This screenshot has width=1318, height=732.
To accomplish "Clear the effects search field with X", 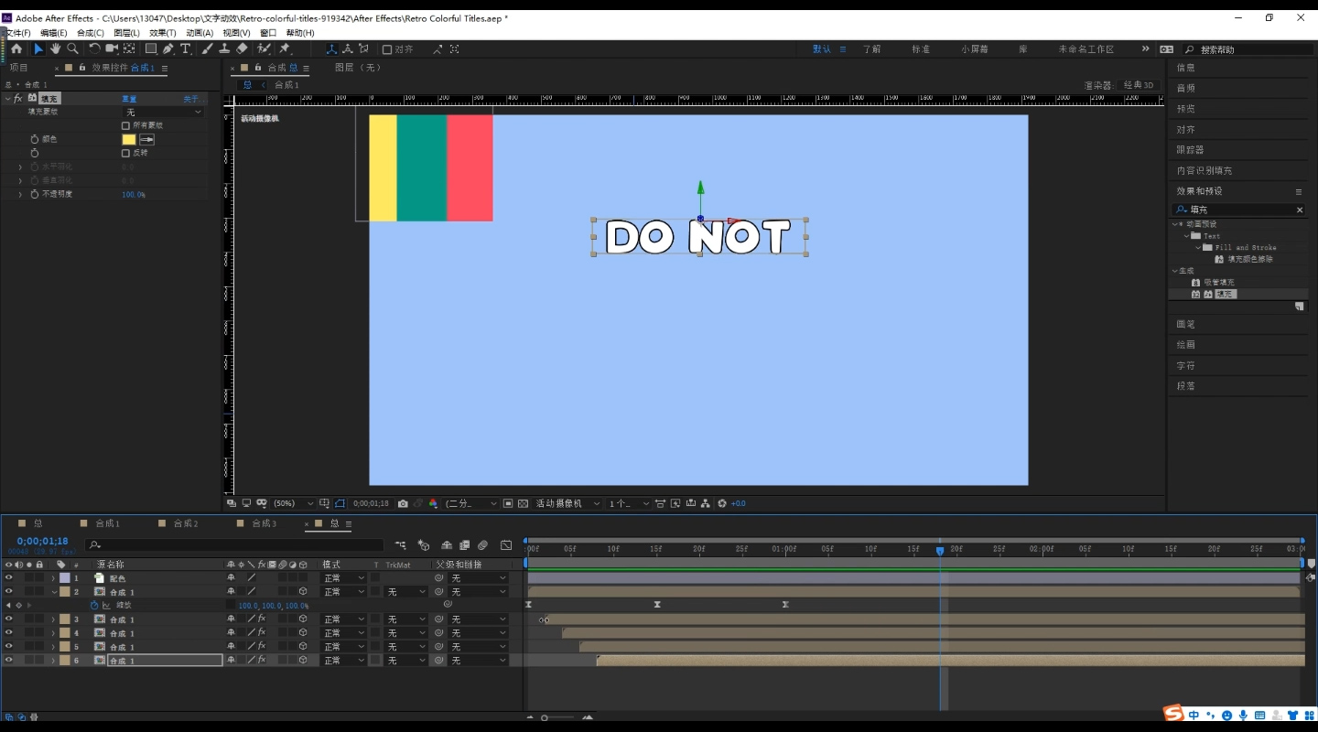I will click(1299, 210).
